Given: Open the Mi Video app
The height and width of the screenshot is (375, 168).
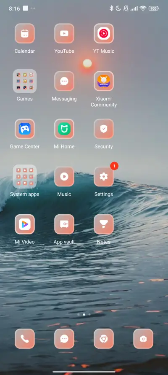Looking at the screenshot, I should click(x=25, y=224).
